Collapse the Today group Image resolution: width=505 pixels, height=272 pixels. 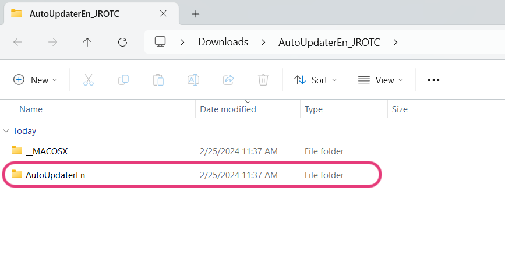[6, 131]
